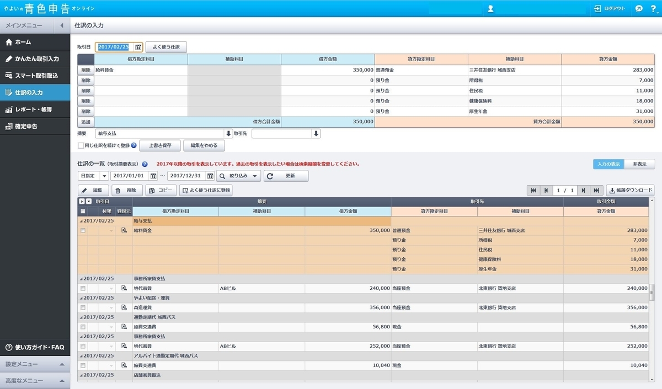662x389 pixels.
Task: Expand 設定メニュー section
Action: tap(35, 364)
